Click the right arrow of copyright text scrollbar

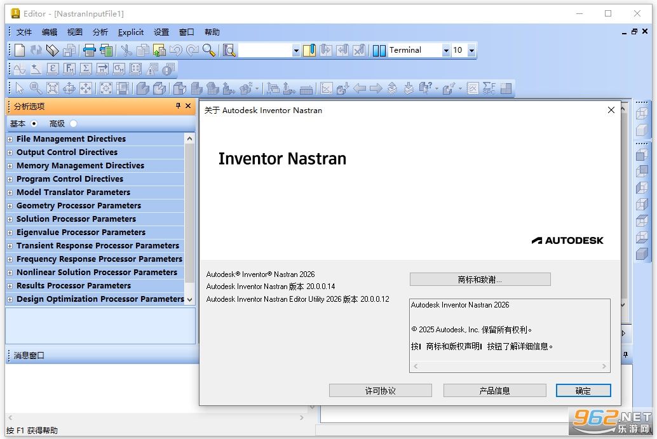[604, 366]
